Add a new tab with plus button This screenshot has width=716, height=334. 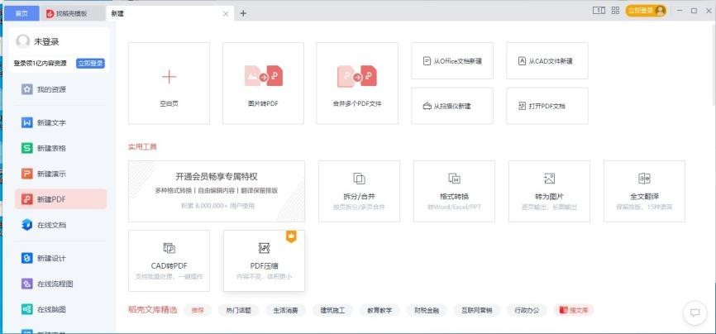243,14
